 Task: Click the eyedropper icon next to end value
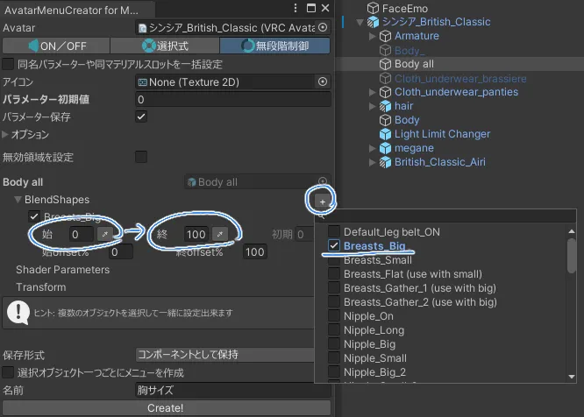tap(219, 234)
